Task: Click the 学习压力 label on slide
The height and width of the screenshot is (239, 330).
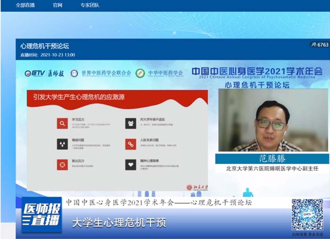Action: coord(78,119)
